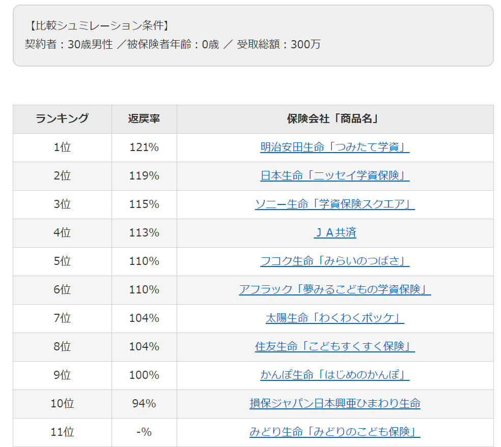Click the 返戻率 column header
Screen dimensions: 501x447
(144, 118)
